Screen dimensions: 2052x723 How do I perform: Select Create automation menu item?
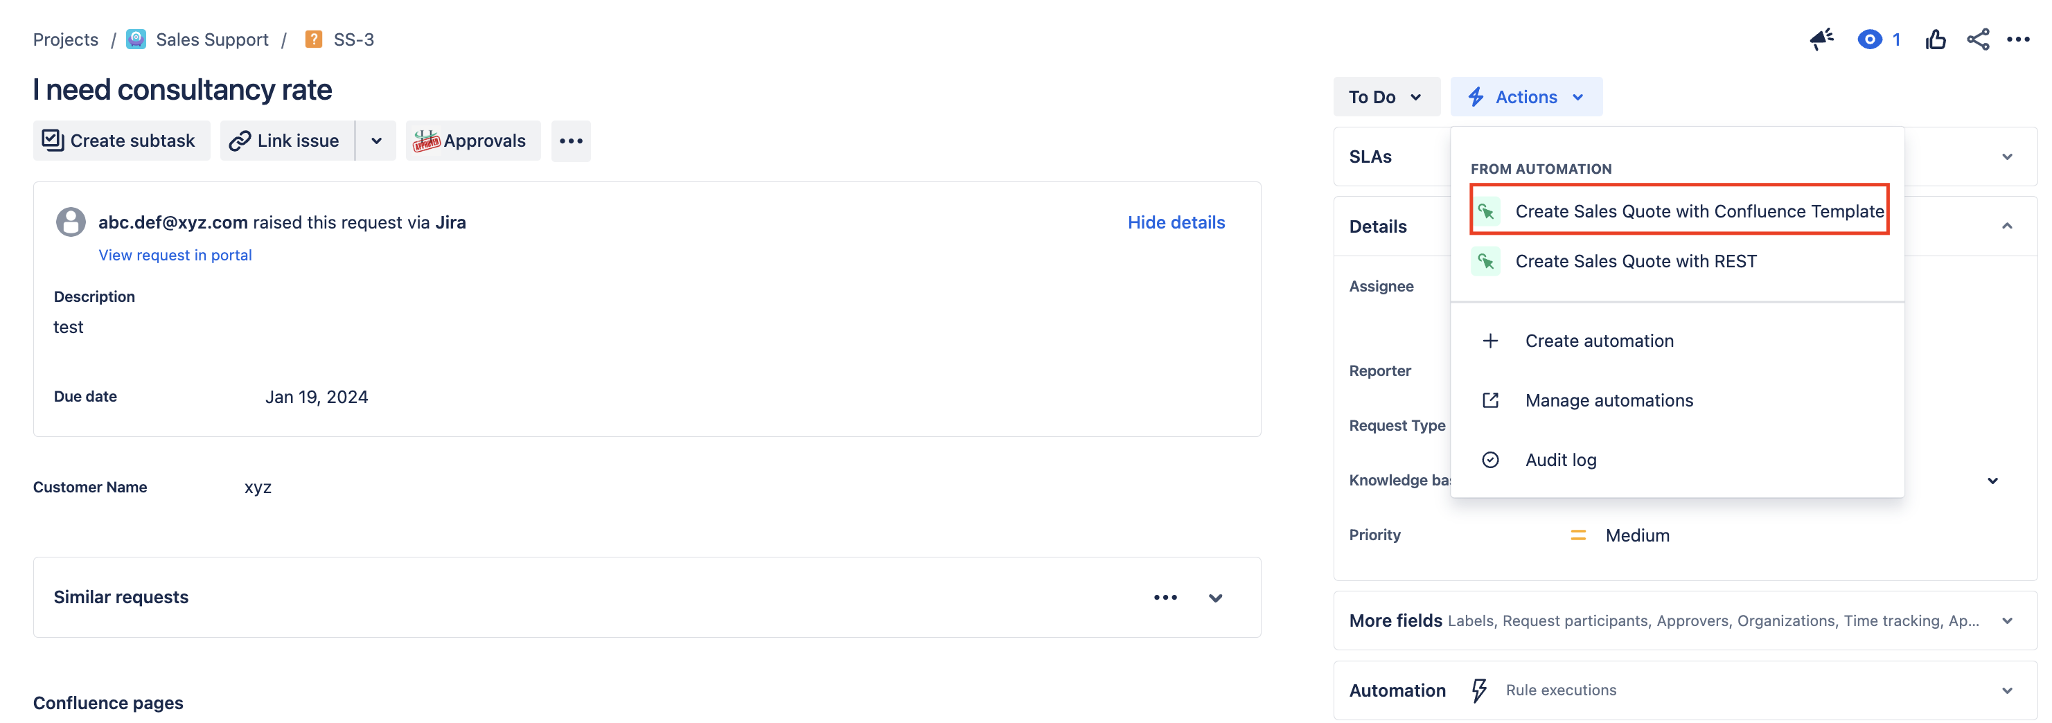point(1677,341)
